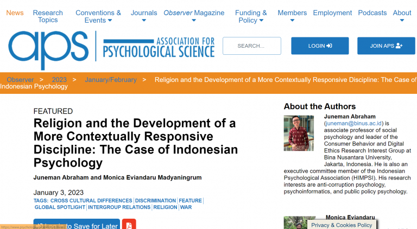The height and width of the screenshot is (229, 417).
Task: Click the Observer Magazine menu label
Action: point(194,12)
